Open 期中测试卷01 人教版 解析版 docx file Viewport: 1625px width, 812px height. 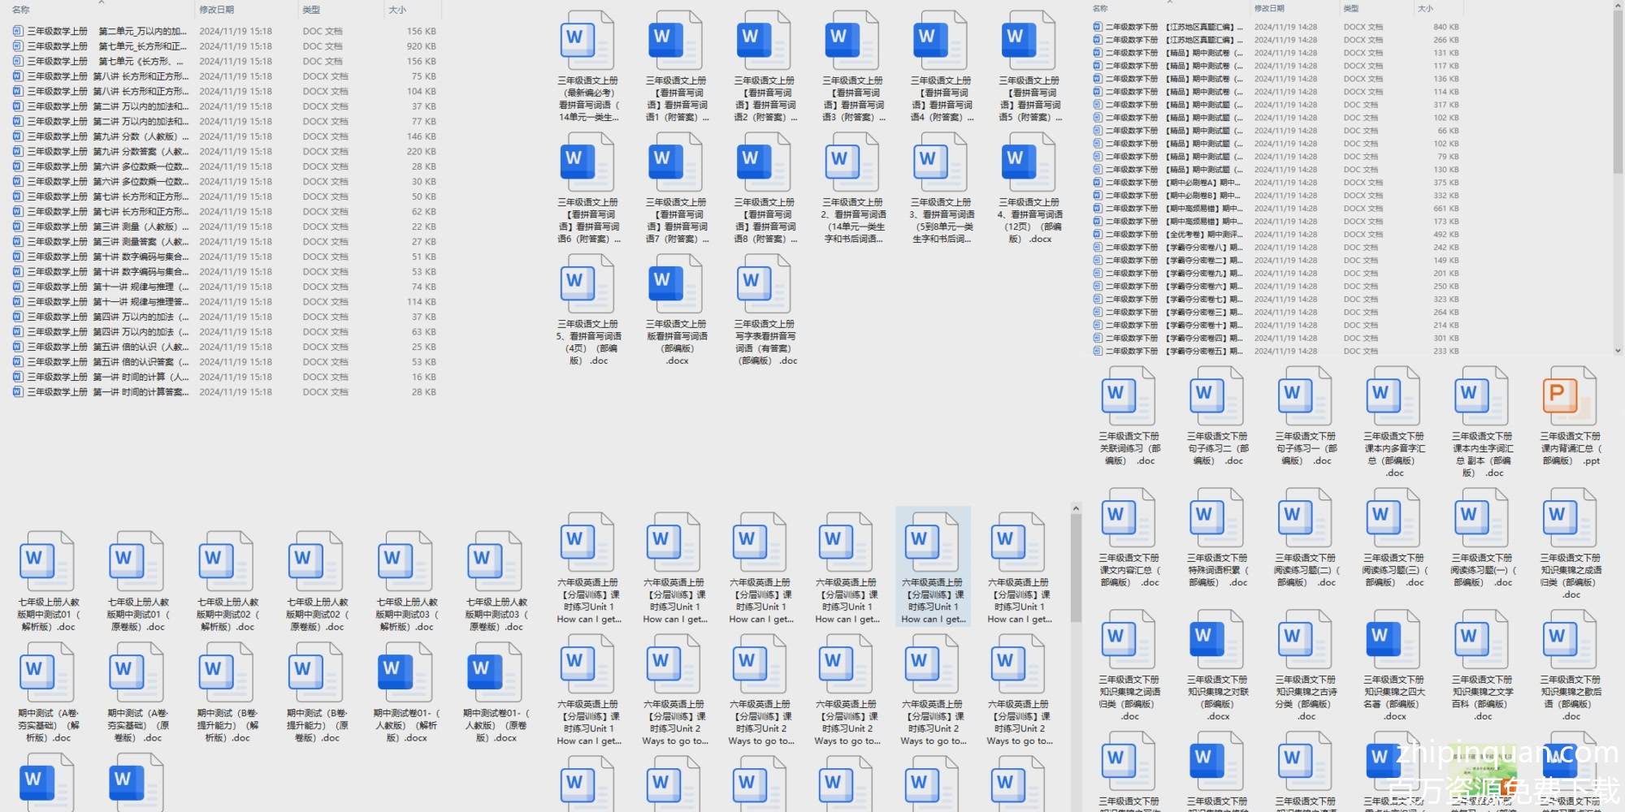click(405, 672)
